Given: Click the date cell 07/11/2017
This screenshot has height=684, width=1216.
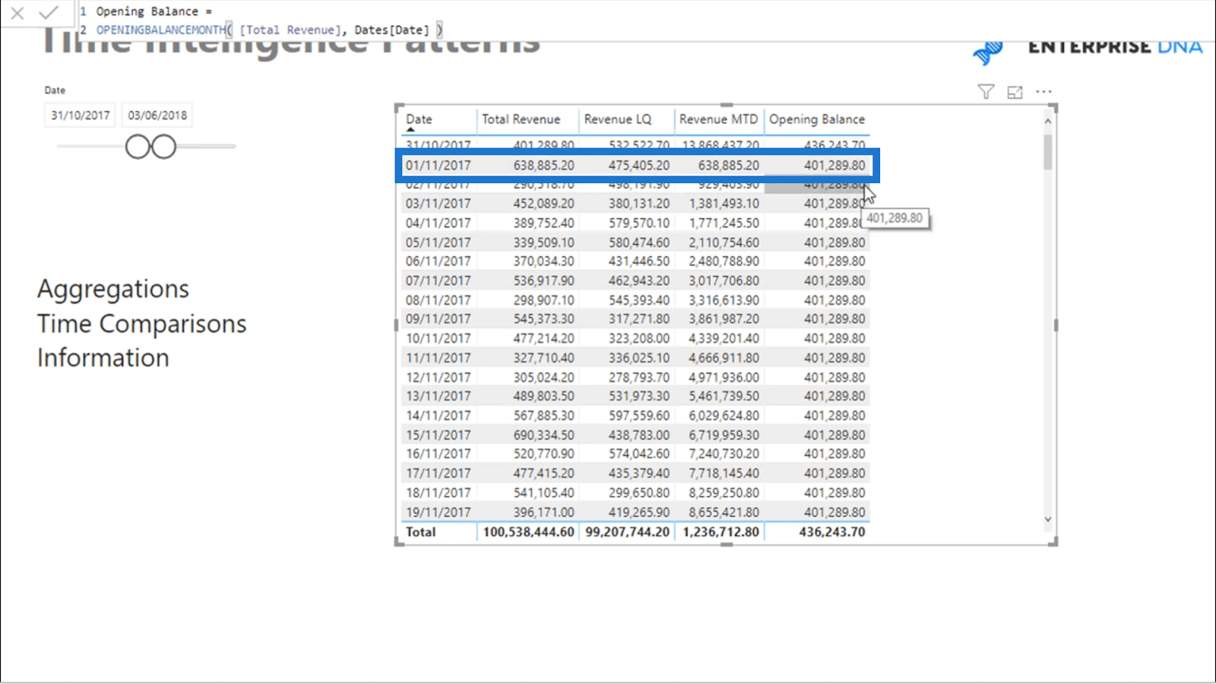Looking at the screenshot, I should 438,280.
